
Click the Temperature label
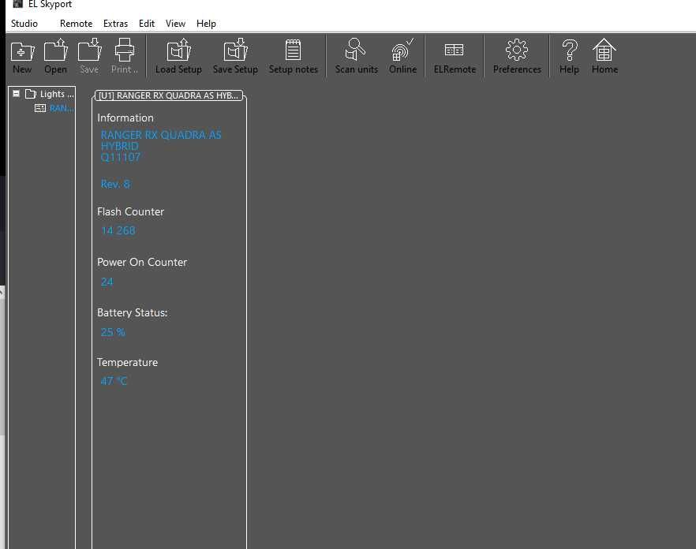pyautogui.click(x=127, y=362)
